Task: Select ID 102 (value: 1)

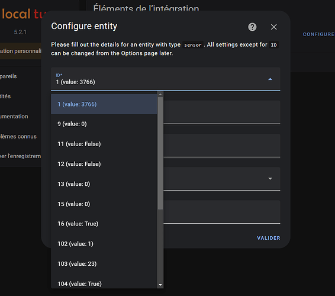Action: [x=104, y=244]
